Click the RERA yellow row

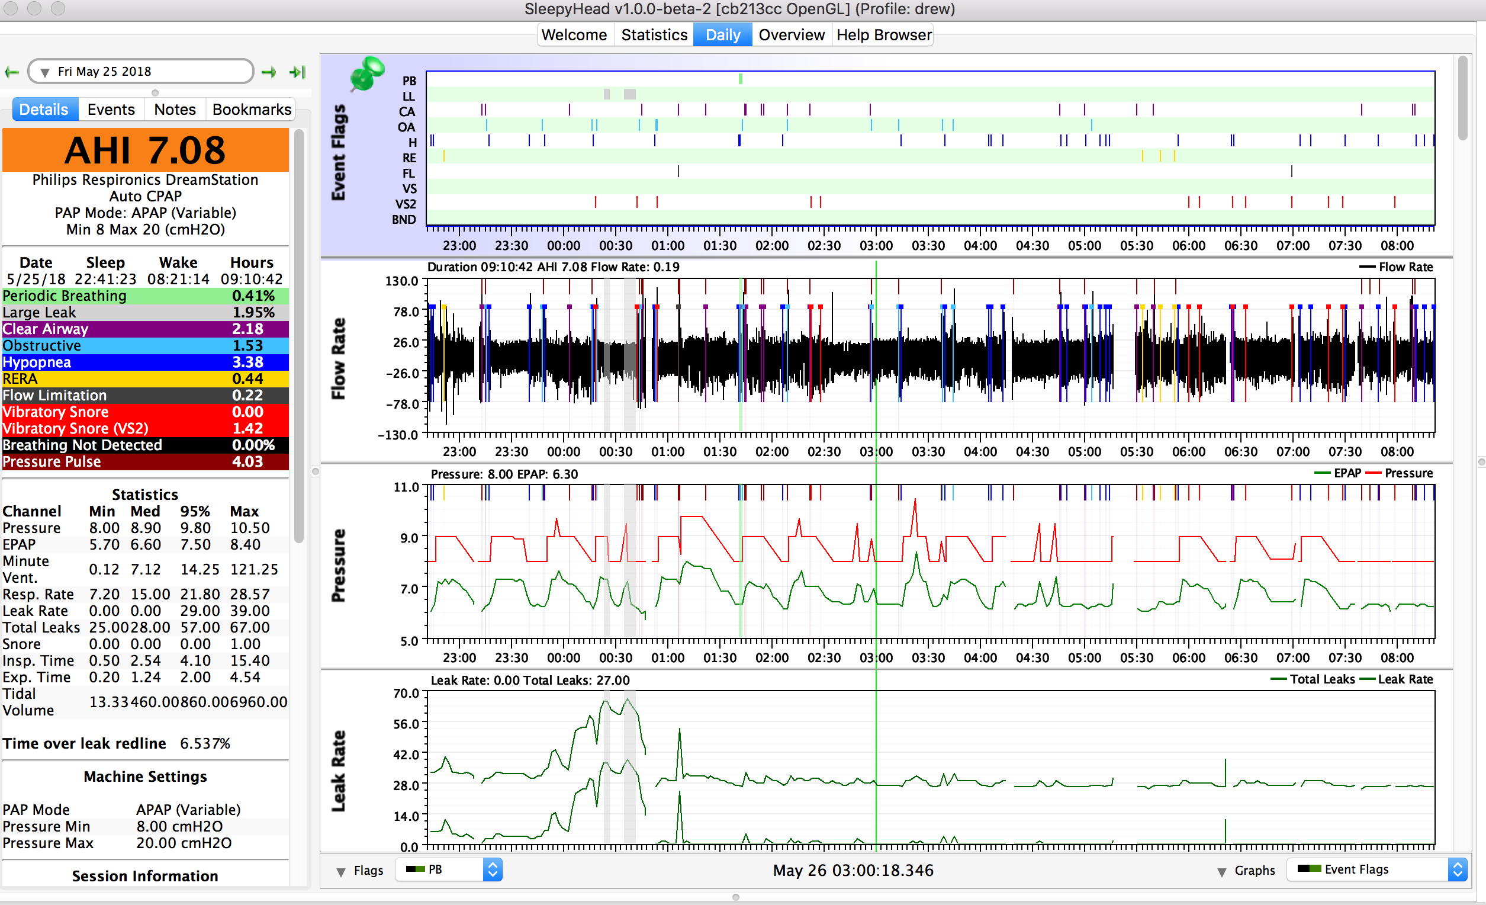pyautogui.click(x=145, y=379)
